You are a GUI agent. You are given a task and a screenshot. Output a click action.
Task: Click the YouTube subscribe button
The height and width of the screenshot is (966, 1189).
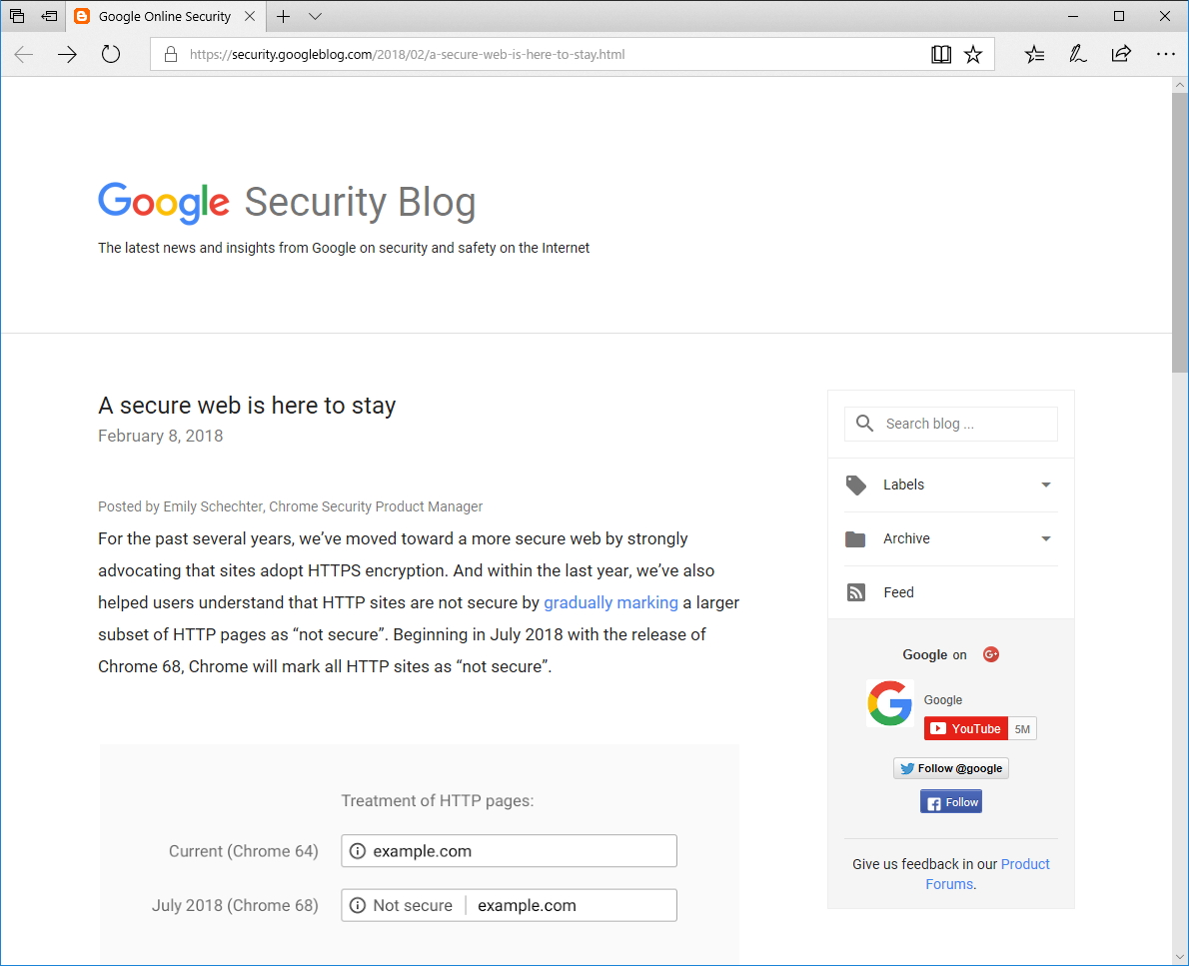click(965, 728)
